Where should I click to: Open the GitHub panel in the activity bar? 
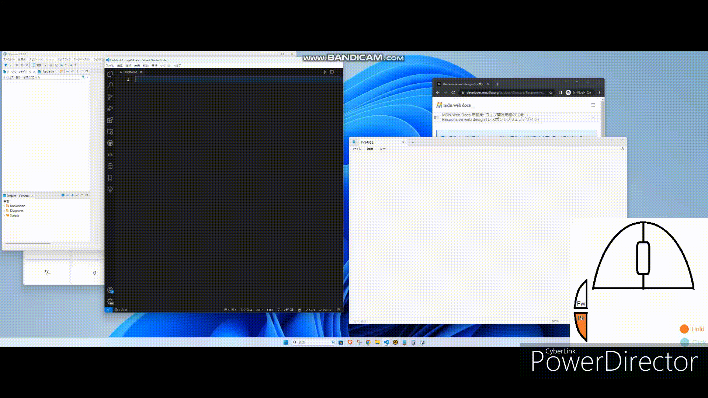click(x=110, y=143)
